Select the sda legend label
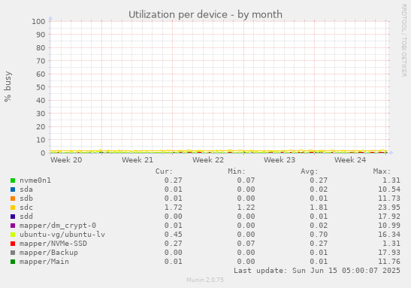Viewport: 411px width, 288px height. point(26,189)
